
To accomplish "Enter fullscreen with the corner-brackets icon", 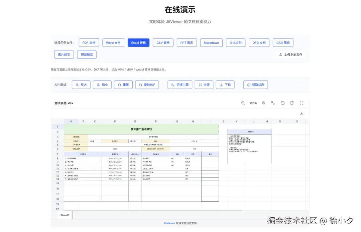I will pos(301,103).
